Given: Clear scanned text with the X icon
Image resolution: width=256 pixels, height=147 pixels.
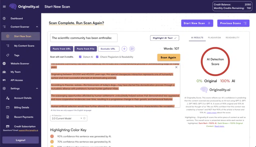Looking at the screenshot, I should tap(176, 67).
